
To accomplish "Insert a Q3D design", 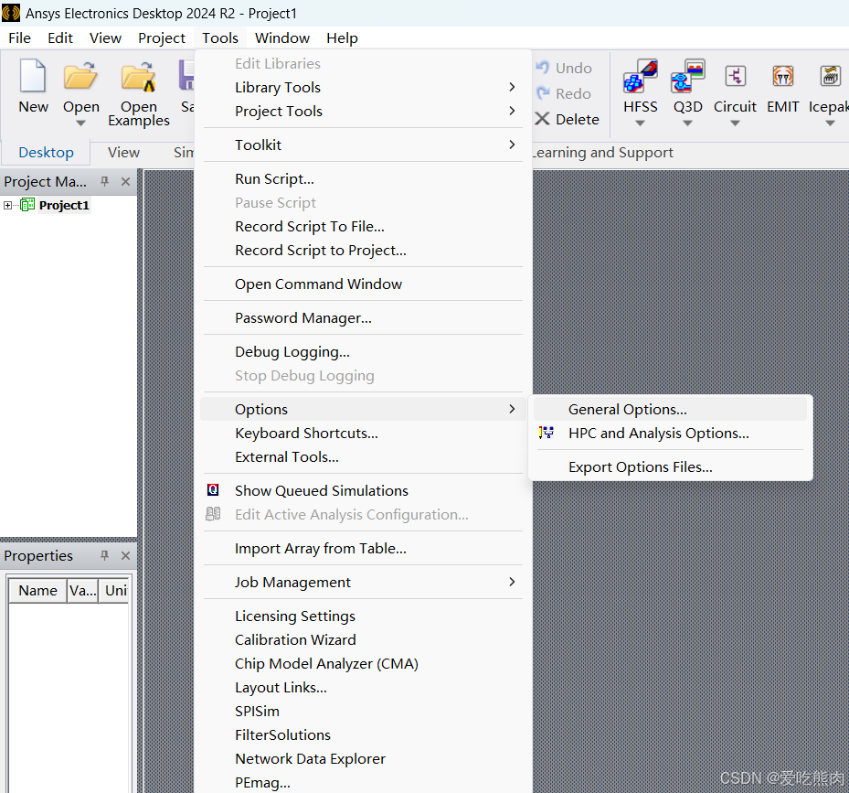I will point(687,76).
